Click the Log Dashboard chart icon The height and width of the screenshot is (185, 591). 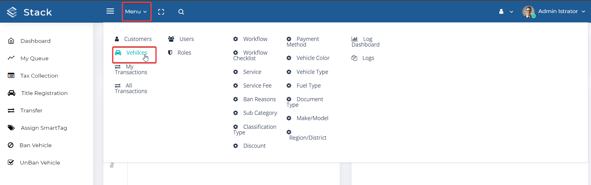[x=354, y=39]
